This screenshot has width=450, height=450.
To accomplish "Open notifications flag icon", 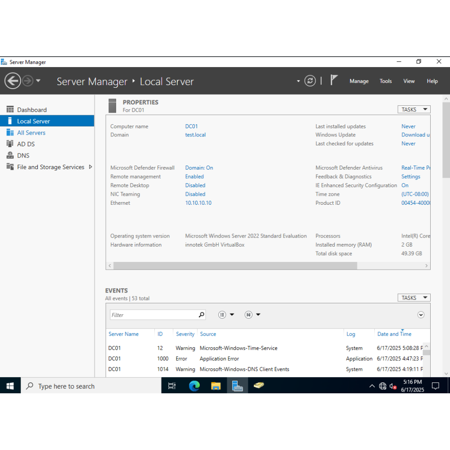I will [333, 80].
